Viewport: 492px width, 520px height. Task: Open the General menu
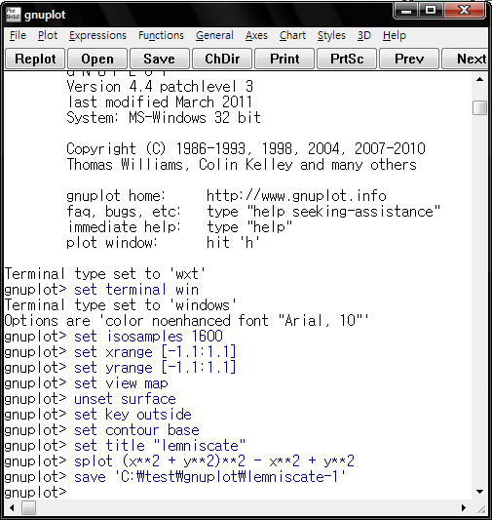(214, 35)
